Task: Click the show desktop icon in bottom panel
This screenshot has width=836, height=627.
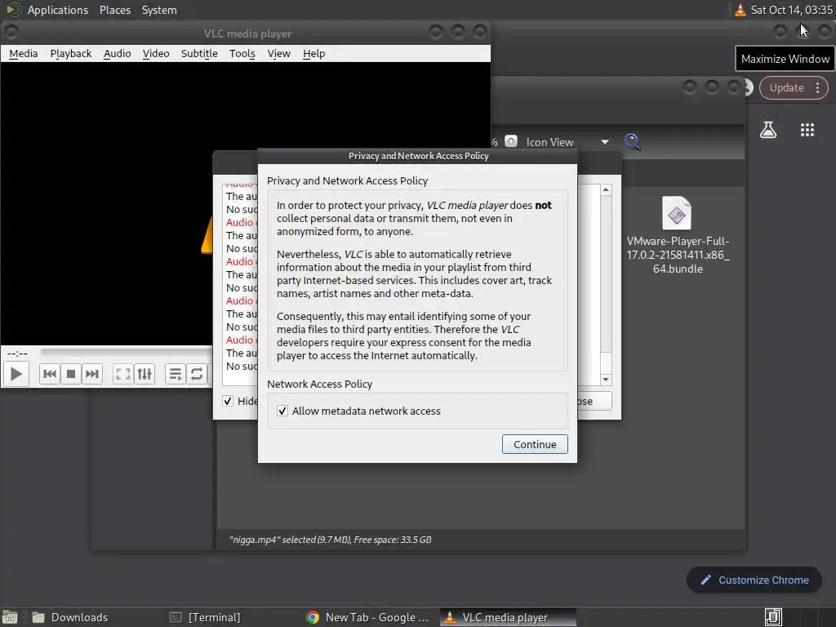Action: click(10, 617)
